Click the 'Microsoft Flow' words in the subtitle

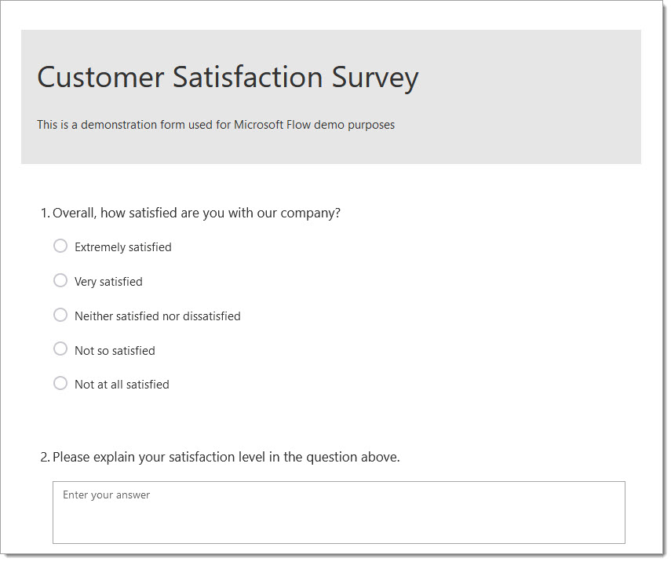272,125
